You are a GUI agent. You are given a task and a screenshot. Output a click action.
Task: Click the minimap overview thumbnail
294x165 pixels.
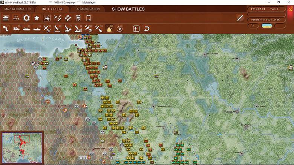pos(22,148)
